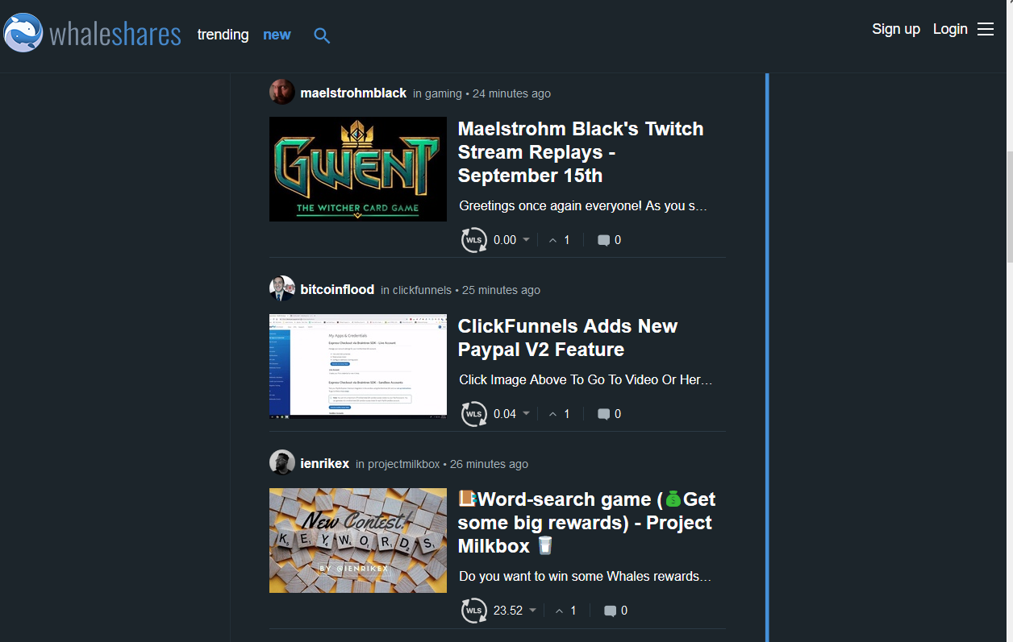Open the gaming tag link

tap(444, 93)
